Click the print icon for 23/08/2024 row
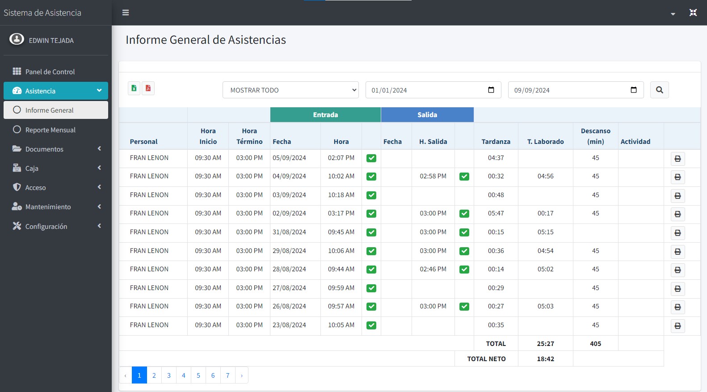The image size is (707, 392). click(x=678, y=326)
